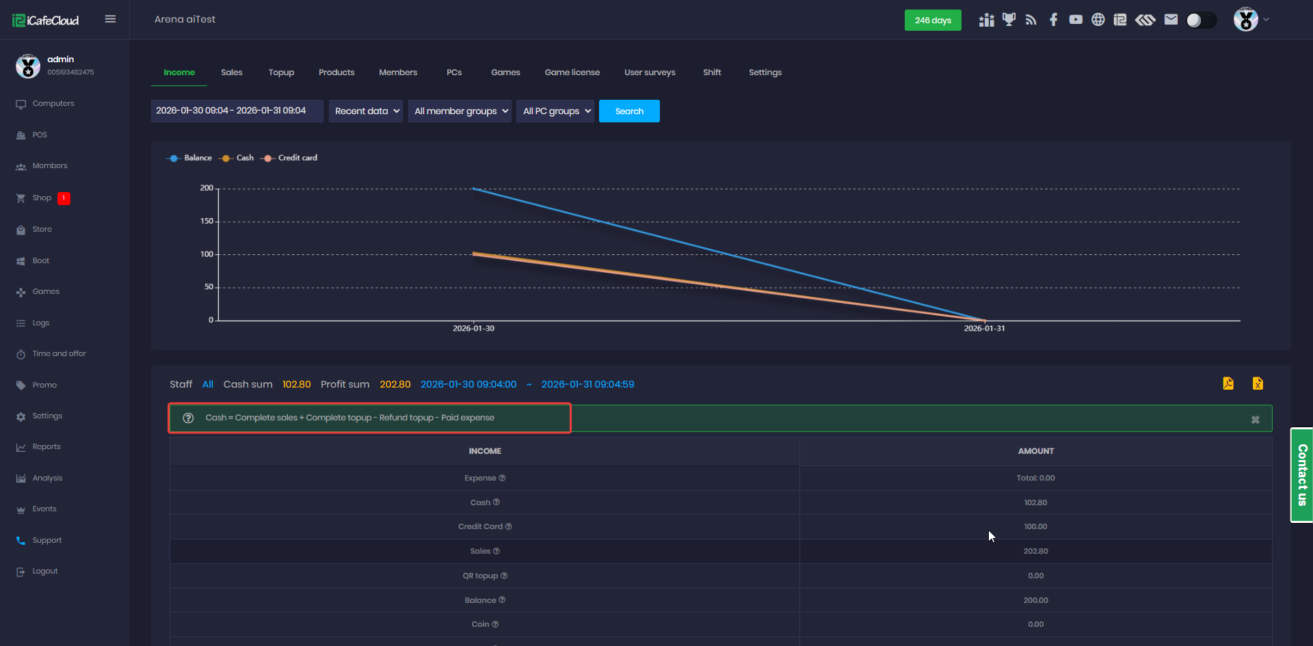The image size is (1313, 646).
Task: Open the YouTube icon in header
Action: [1076, 20]
